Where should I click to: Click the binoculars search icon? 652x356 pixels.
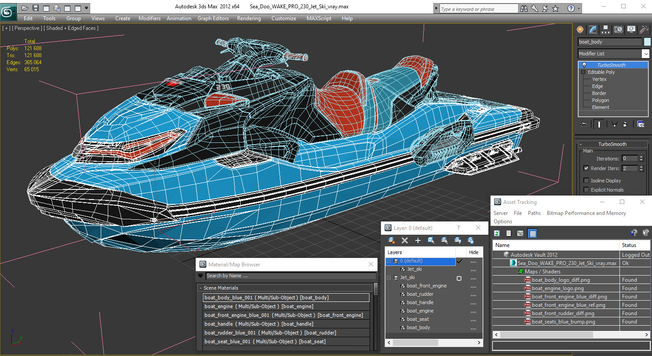click(x=524, y=8)
